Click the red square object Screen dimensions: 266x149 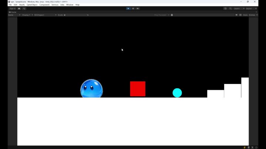click(138, 89)
